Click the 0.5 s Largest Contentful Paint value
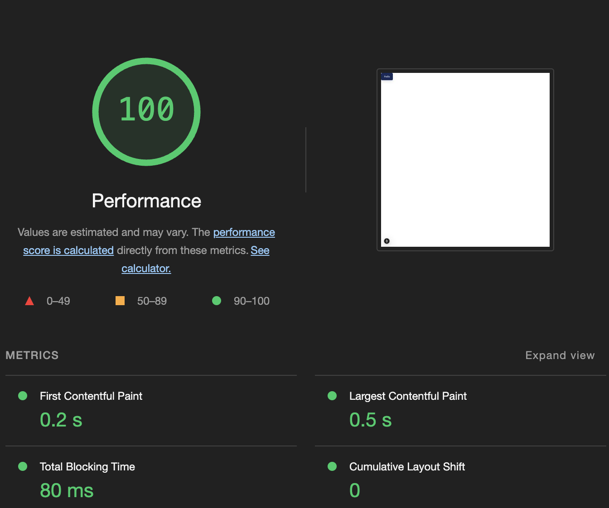Screen dimensions: 609x508 pyautogui.click(x=370, y=420)
